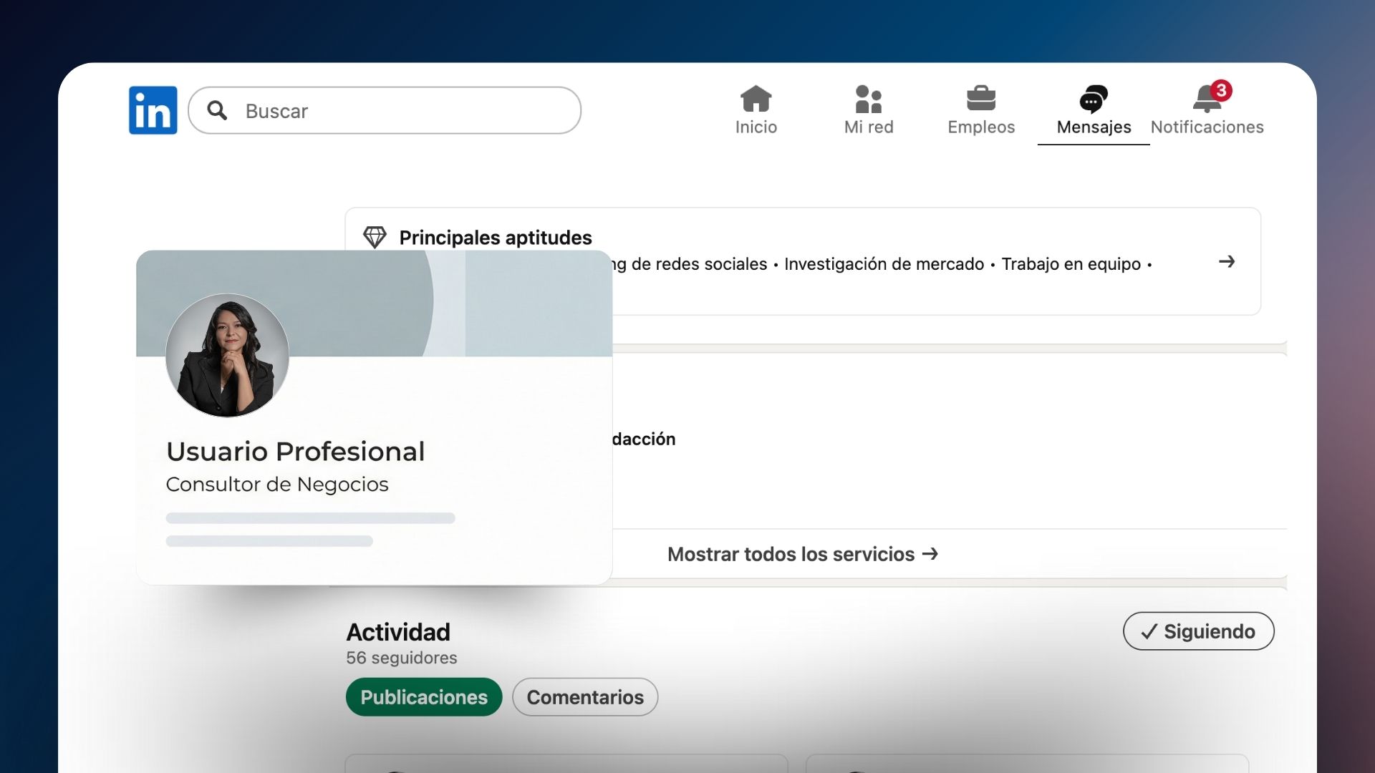Click the Usuario Profesional name

(x=295, y=452)
